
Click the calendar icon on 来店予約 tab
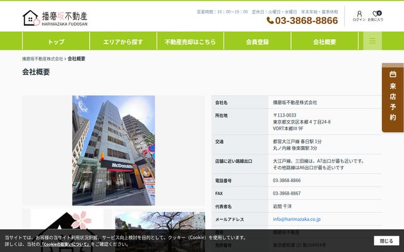[393, 74]
